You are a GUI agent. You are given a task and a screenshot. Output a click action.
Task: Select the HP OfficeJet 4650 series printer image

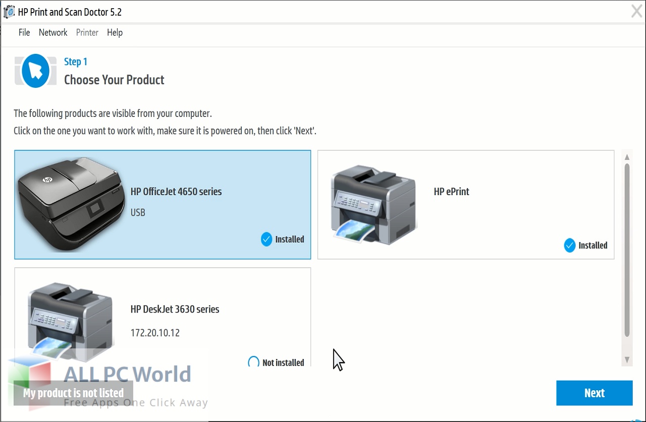tap(72, 204)
